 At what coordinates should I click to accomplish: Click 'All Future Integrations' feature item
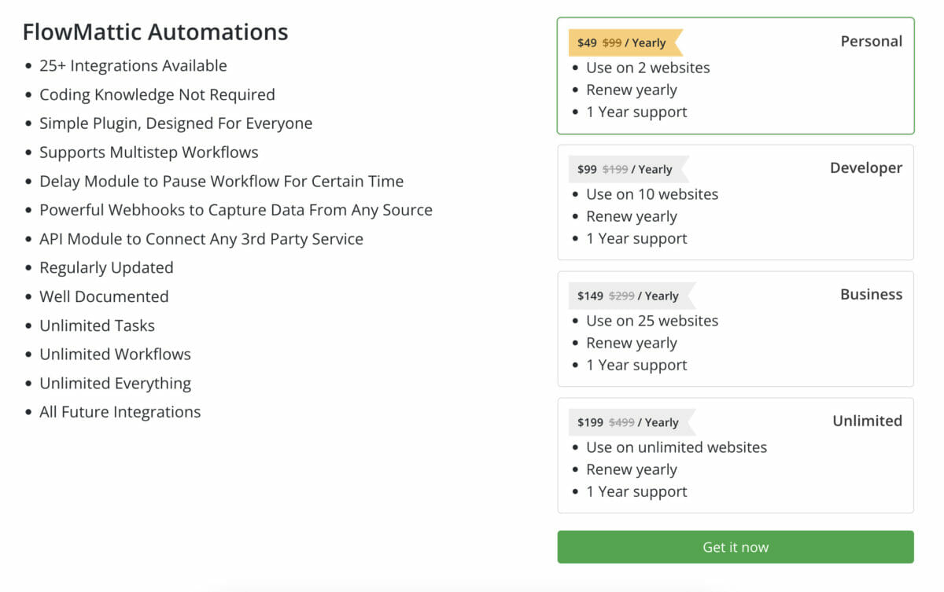tap(120, 413)
